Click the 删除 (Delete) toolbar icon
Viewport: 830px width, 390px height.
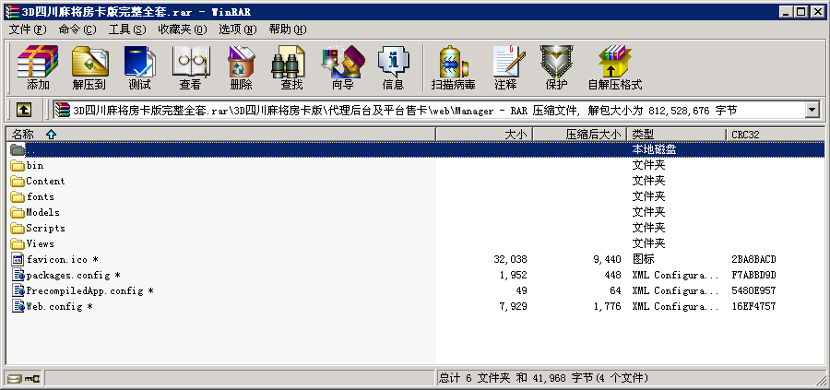(x=241, y=67)
